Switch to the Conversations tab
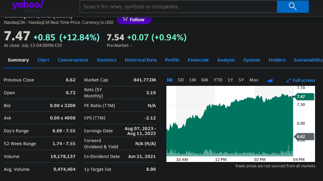 (x=73, y=60)
